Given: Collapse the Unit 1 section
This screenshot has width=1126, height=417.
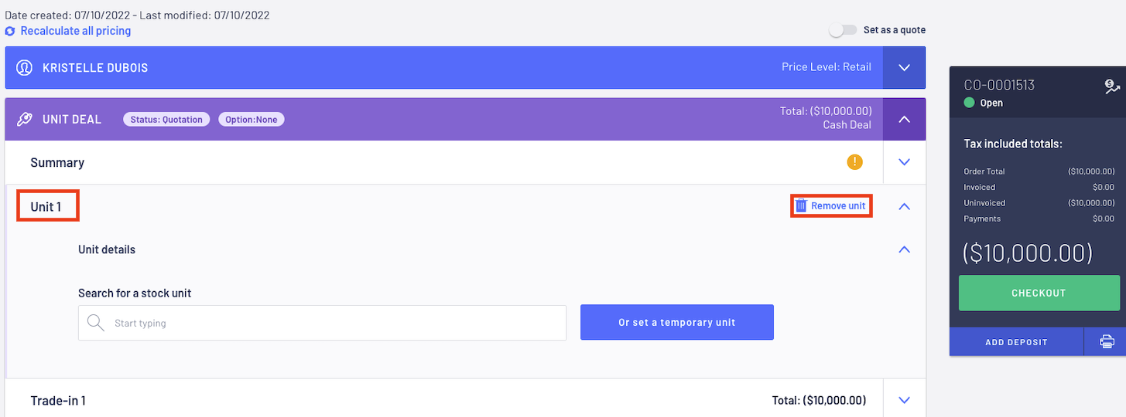Looking at the screenshot, I should (904, 206).
